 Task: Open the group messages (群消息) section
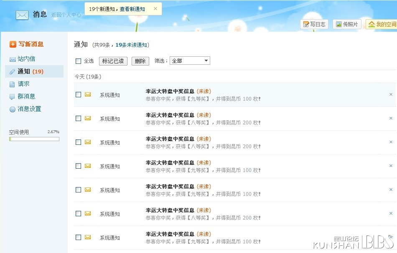click(26, 96)
